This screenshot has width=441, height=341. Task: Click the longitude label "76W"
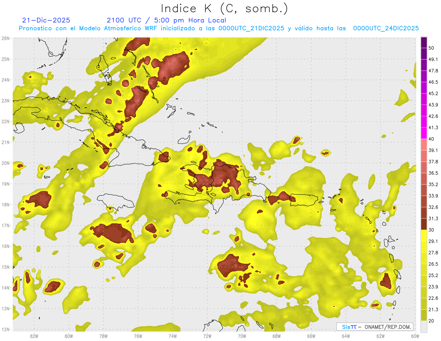point(138,336)
